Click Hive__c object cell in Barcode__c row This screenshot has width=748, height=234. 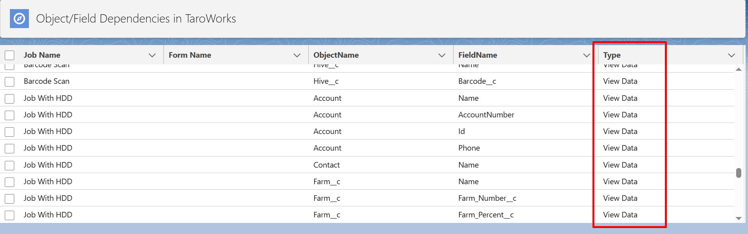coord(326,81)
